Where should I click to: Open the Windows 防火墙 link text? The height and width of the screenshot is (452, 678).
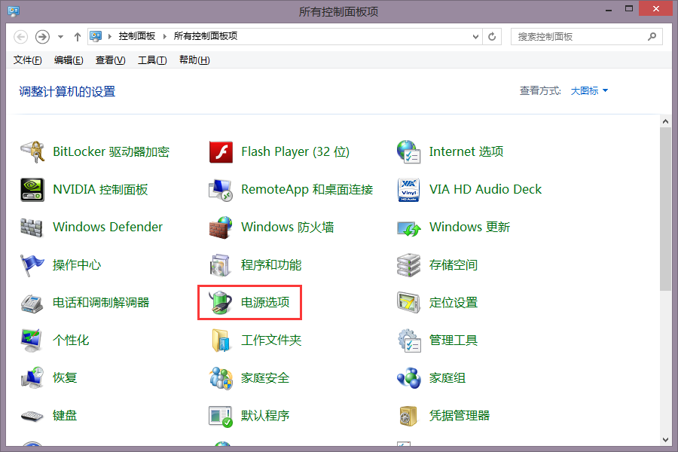[x=288, y=227]
